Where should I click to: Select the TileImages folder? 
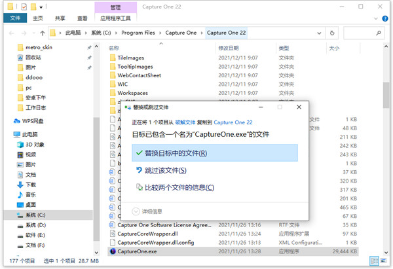click(130, 58)
